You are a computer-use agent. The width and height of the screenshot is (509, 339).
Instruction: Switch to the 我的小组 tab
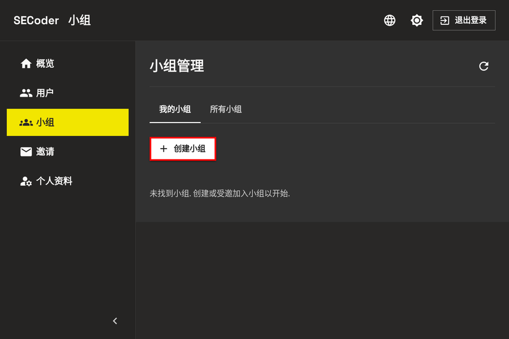click(175, 109)
